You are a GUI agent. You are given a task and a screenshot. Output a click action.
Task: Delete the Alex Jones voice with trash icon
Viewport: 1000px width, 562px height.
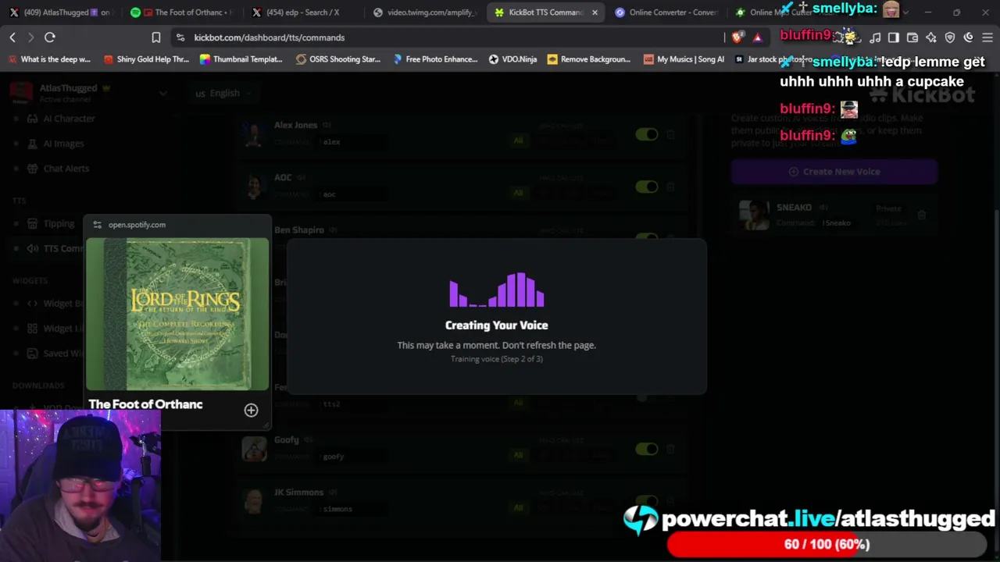coord(670,135)
